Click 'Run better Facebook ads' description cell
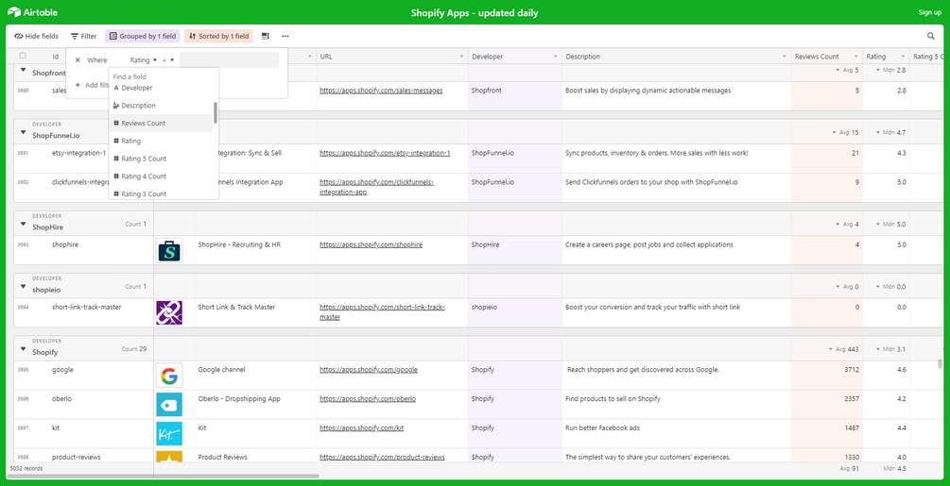 tap(677, 434)
